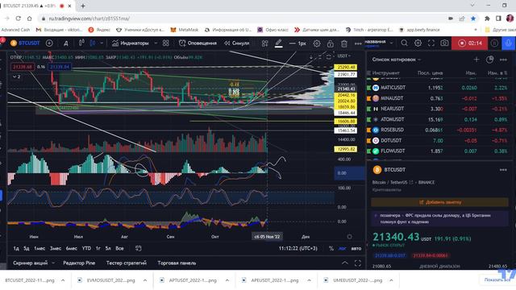Open the Скринер акций tab
Image resolution: width=516 pixels, height=290 pixels.
[x=31, y=263]
